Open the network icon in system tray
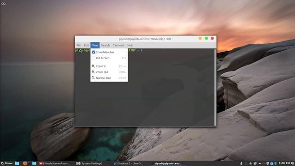The width and height of the screenshot is (295, 166). tap(250, 163)
